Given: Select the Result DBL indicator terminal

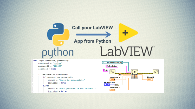Looking at the screenshot, I should coord(150,80).
